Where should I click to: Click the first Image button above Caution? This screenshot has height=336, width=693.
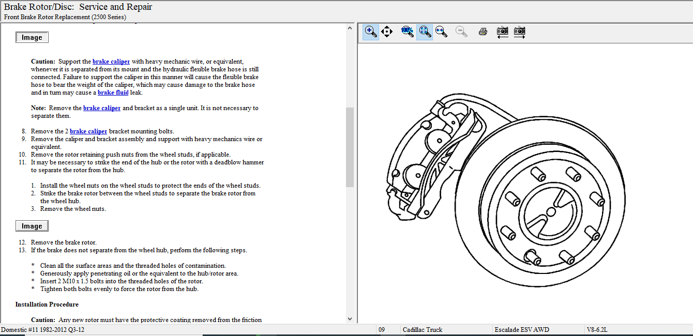point(32,38)
